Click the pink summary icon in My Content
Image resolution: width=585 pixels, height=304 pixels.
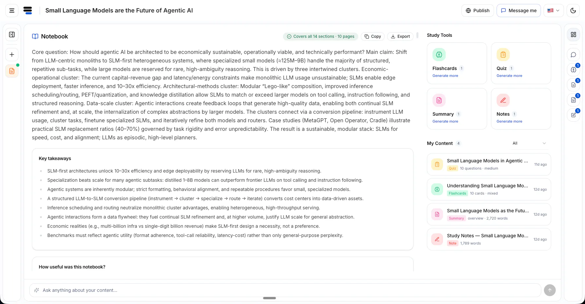pyautogui.click(x=437, y=214)
